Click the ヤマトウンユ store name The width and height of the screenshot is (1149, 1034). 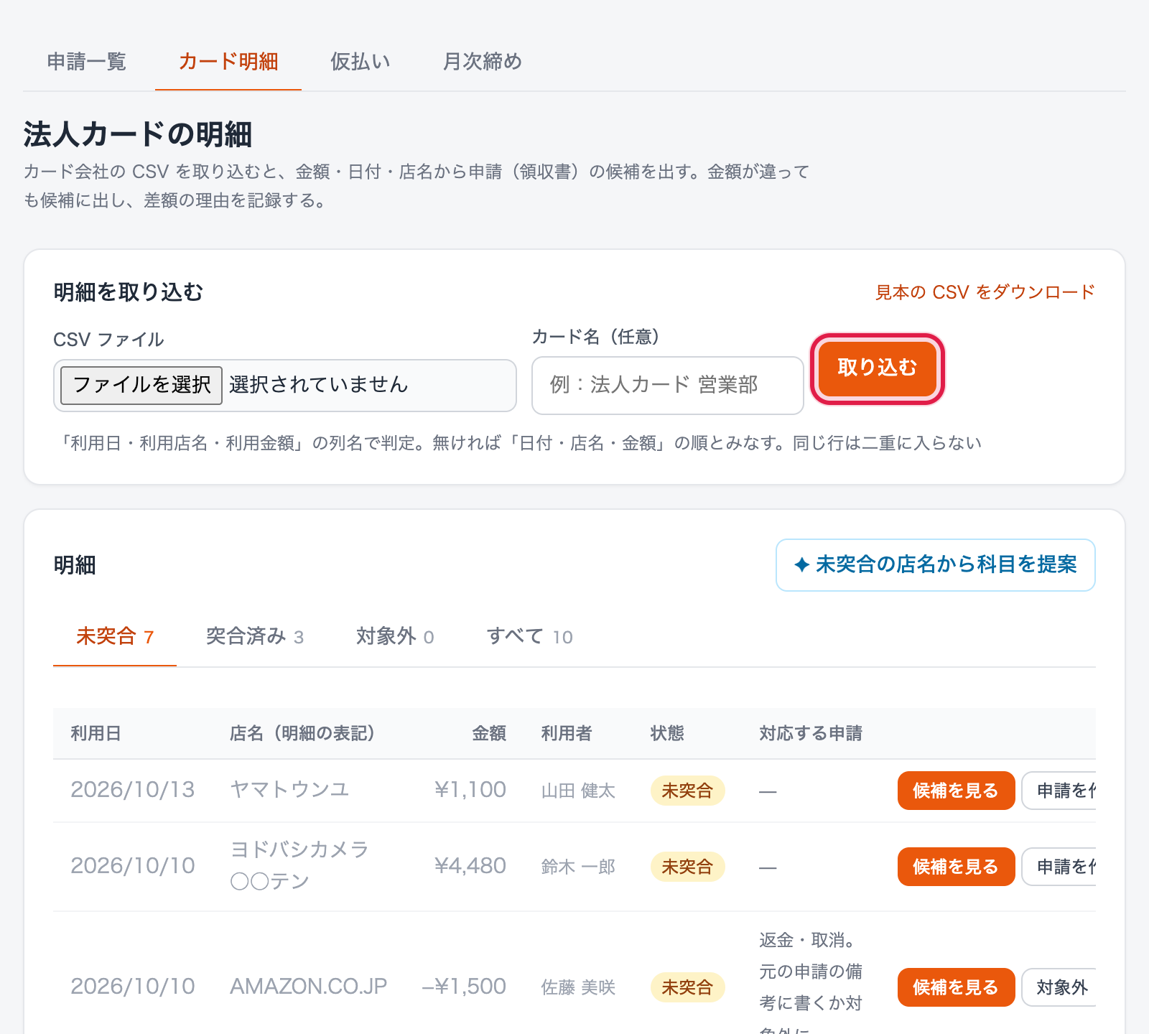[289, 790]
